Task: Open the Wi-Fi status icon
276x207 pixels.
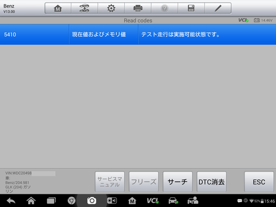Action: [x=251, y=201]
